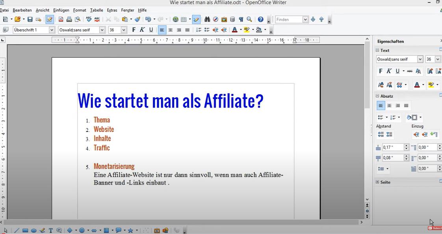The height and width of the screenshot is (234, 442).
Task: Open background color picker in formatting toolbar
Action: (265, 30)
